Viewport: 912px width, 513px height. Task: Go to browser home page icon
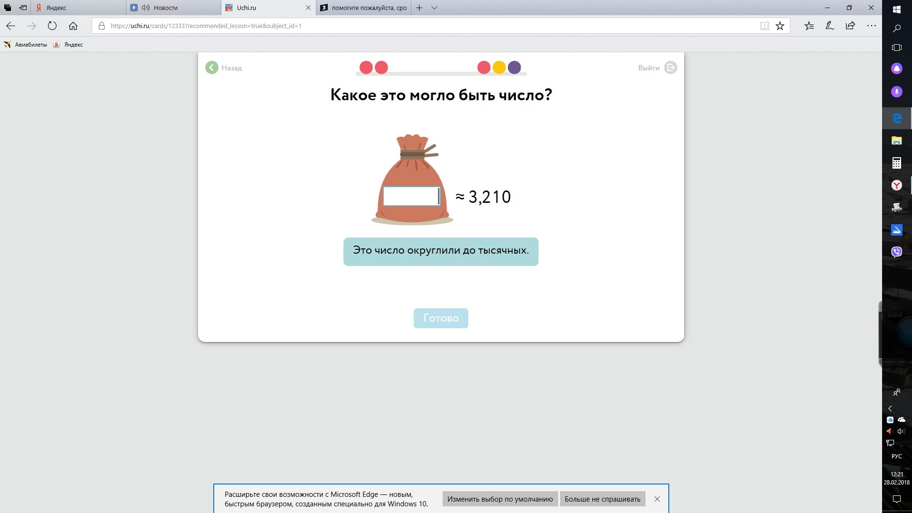click(x=73, y=26)
